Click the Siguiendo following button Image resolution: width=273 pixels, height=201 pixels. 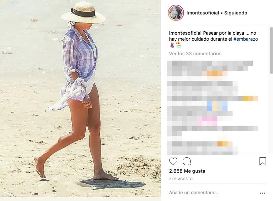[236, 13]
